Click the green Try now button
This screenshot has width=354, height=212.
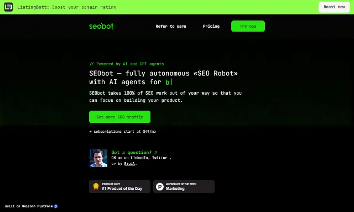click(x=248, y=26)
